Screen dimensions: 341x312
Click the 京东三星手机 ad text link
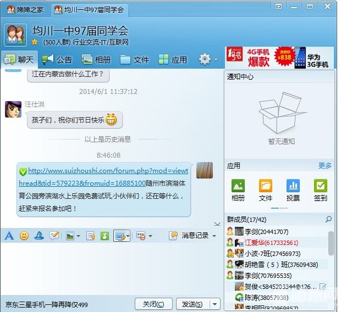click(47, 305)
